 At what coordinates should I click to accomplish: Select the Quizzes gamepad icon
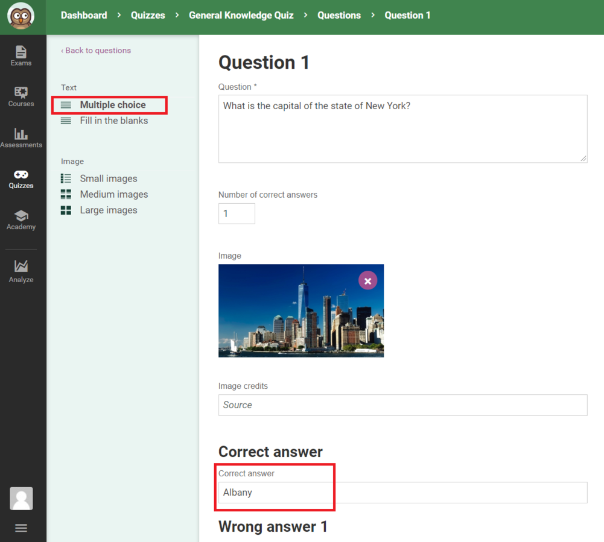click(x=21, y=178)
